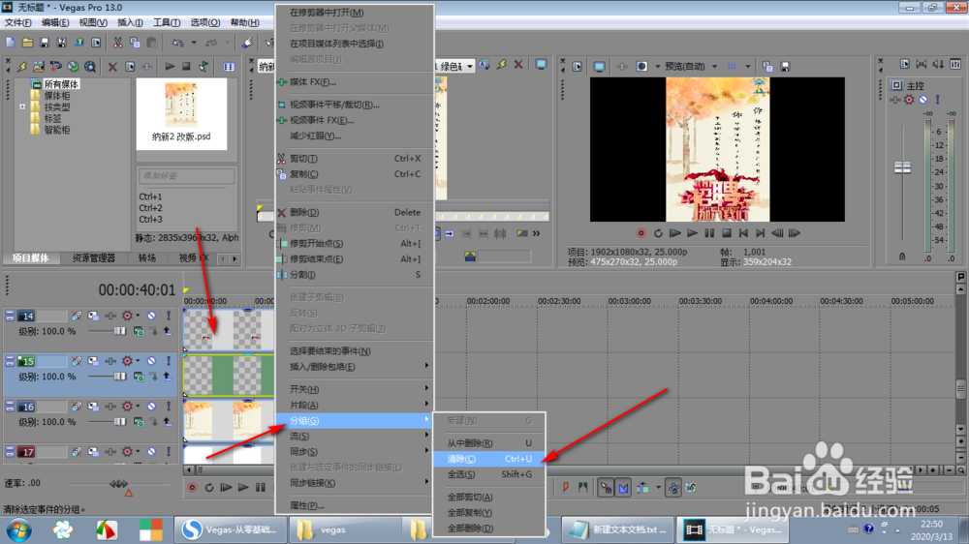
Task: Click the 添加标签 tag input field
Action: (x=187, y=176)
